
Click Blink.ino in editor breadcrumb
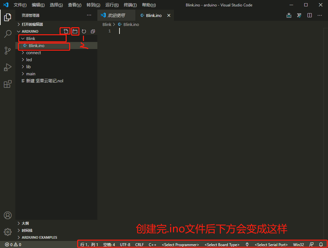coord(131,24)
